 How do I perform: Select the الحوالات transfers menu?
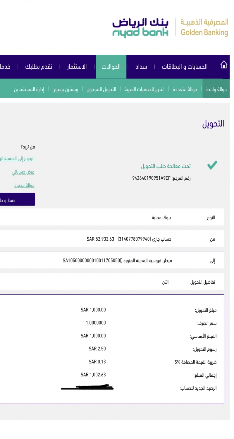[x=111, y=67]
